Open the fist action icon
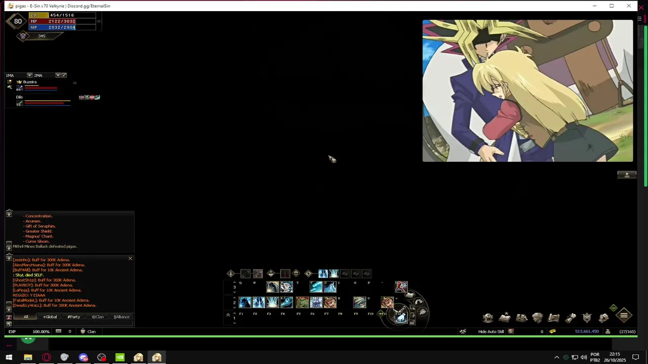 coord(603,317)
